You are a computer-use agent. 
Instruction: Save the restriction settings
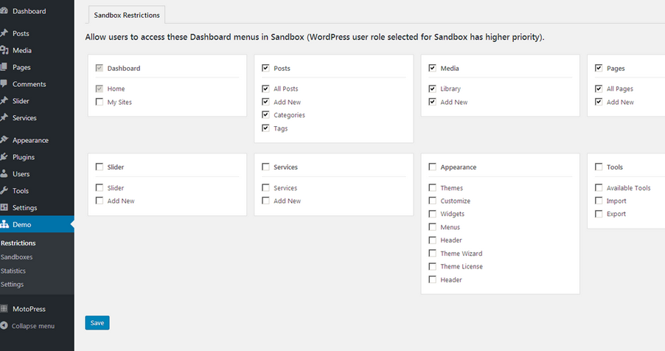(x=97, y=322)
